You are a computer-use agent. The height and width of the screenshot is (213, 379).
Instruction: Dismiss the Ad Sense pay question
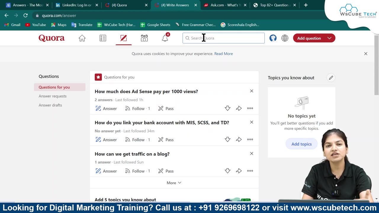click(x=252, y=91)
